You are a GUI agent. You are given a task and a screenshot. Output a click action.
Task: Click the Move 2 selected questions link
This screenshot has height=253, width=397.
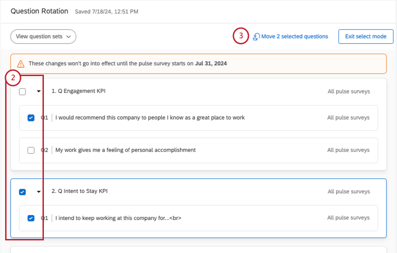coord(294,36)
